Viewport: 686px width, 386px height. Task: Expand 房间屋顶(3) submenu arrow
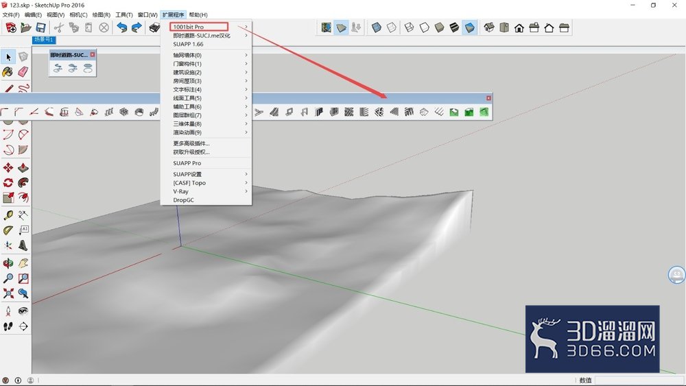pyautogui.click(x=246, y=81)
